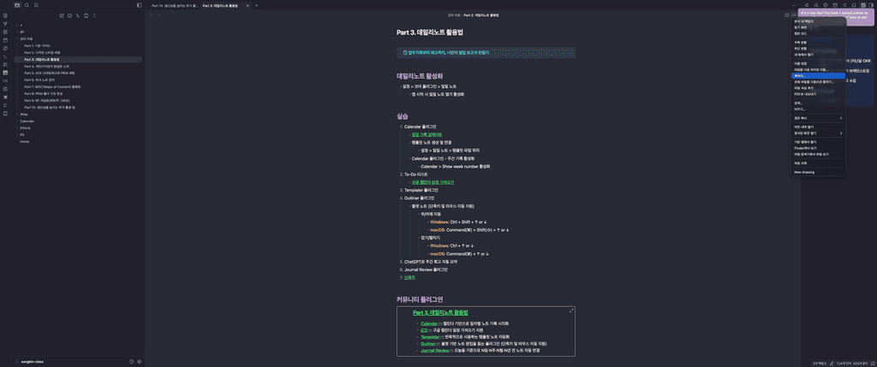Open a new tab with plus
The width and height of the screenshot is (877, 367).
(257, 5)
